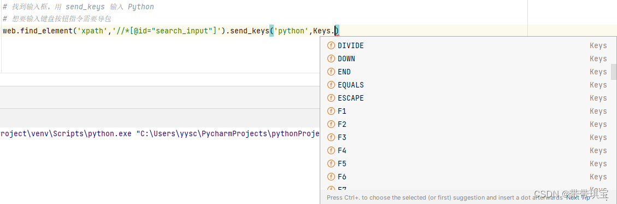Click inside the 'python' string argument
The width and height of the screenshot is (617, 204).
[292, 31]
